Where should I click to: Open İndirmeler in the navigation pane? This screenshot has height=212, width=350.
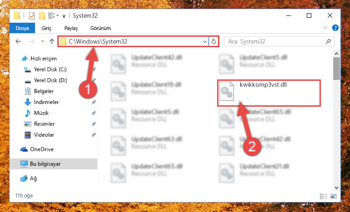coord(46,102)
